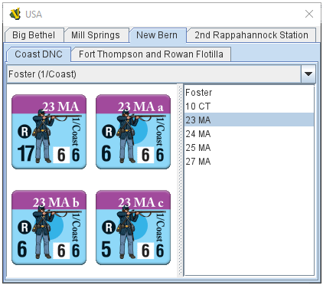Pick the 23 MA c counter piece
The image size is (323, 285).
[x=133, y=228]
